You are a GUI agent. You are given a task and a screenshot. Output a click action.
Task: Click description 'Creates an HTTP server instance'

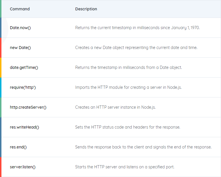click(115, 107)
